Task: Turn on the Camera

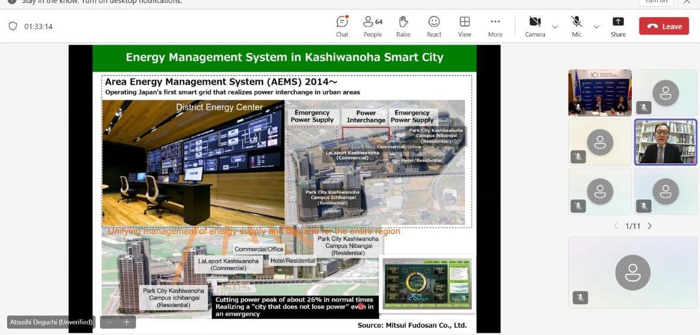Action: click(535, 26)
